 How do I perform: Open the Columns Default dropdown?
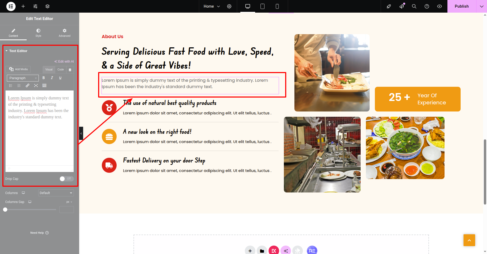tap(56, 193)
